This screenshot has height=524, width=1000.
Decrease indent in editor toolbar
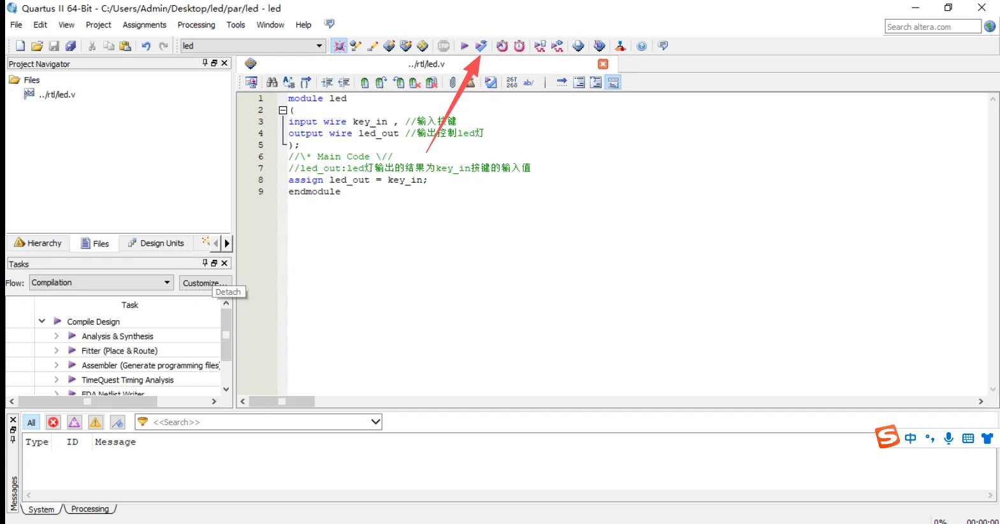click(x=344, y=82)
